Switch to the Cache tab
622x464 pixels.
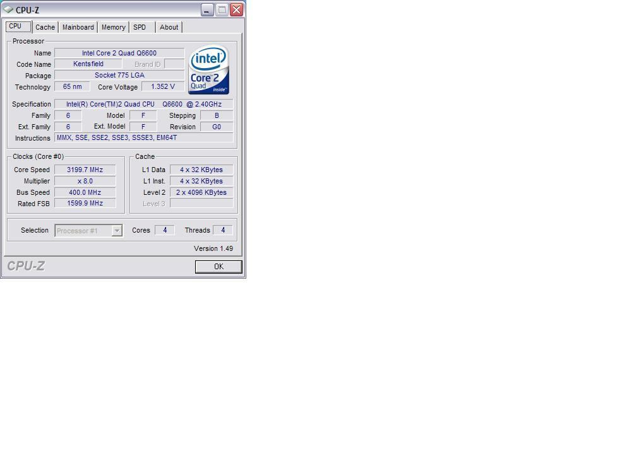click(x=45, y=27)
